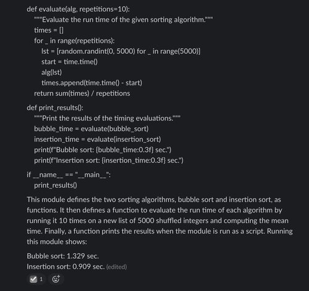Click the "times.append(time.time() - start)" line
309x291 pixels.
(91, 83)
